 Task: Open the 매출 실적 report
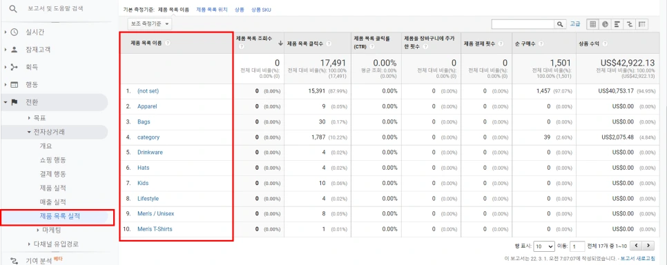pos(52,202)
